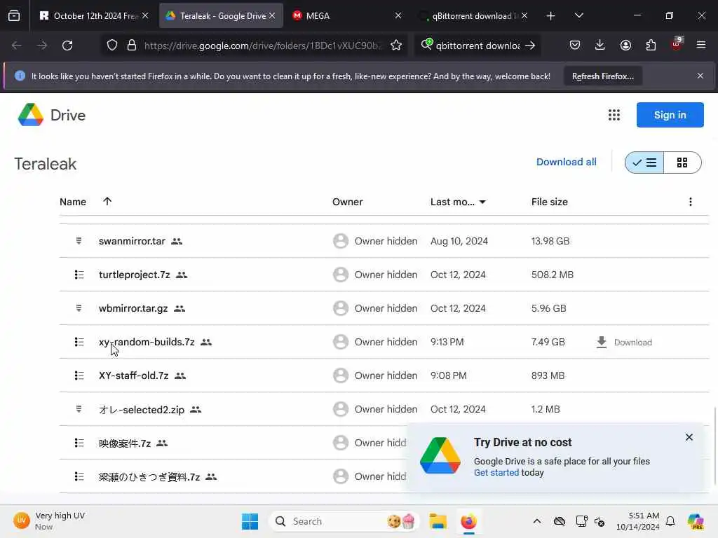Image resolution: width=718 pixels, height=538 pixels.
Task: Switch to qBittorrent download tab
Action: (x=473, y=15)
